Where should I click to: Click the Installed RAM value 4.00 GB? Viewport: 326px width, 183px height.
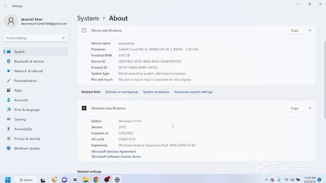(x=124, y=55)
